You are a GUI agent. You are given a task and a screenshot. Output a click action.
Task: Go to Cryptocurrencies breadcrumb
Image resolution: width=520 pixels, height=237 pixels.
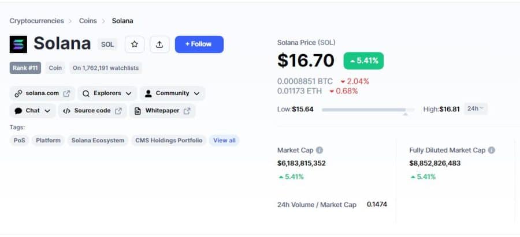tap(36, 21)
